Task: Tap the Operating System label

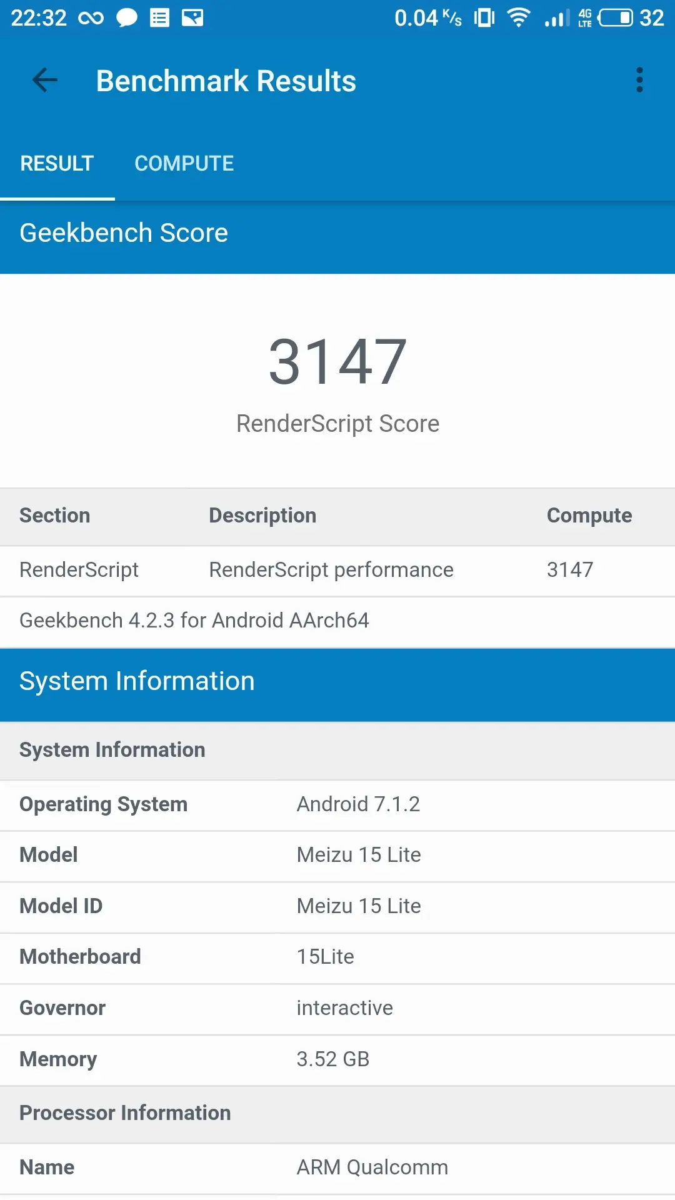Action: pos(104,805)
